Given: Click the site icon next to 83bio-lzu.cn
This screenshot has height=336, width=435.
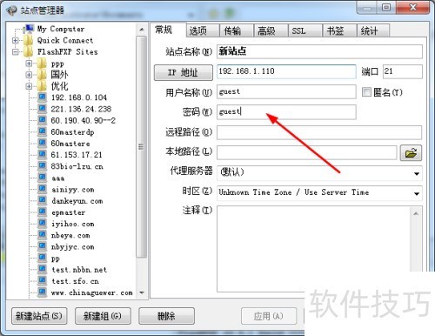Looking at the screenshot, I should coord(42,166).
